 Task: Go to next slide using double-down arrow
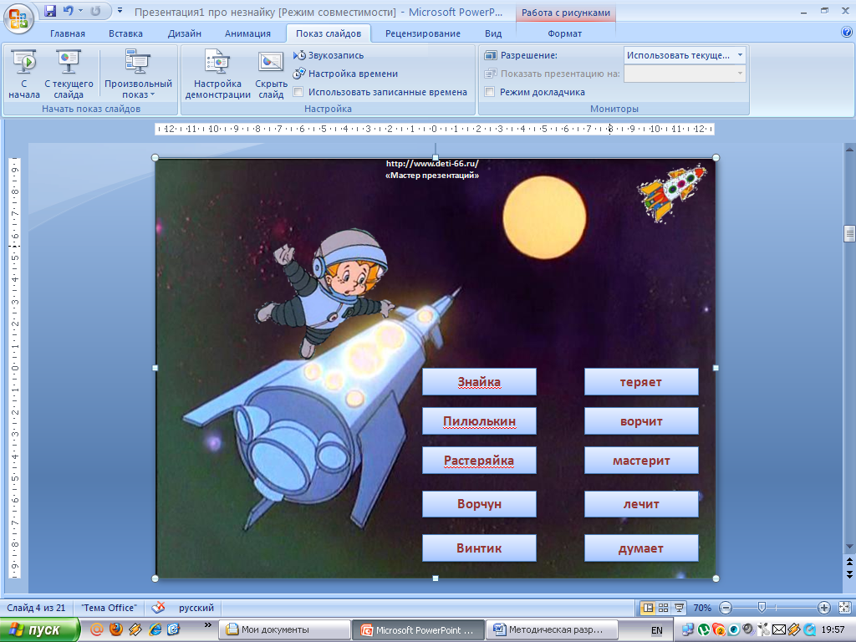click(x=849, y=573)
